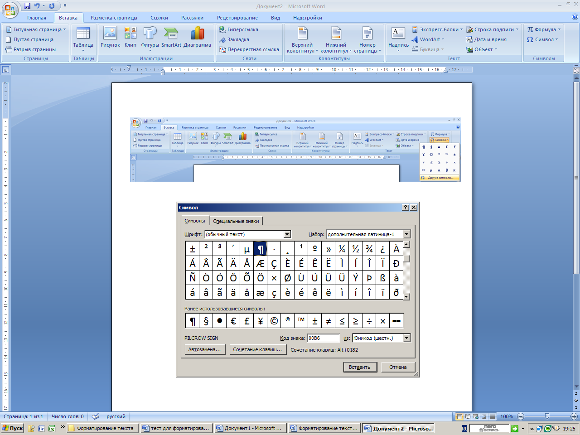Open the Ссылки ribbon tab
580x435 pixels.
[159, 18]
